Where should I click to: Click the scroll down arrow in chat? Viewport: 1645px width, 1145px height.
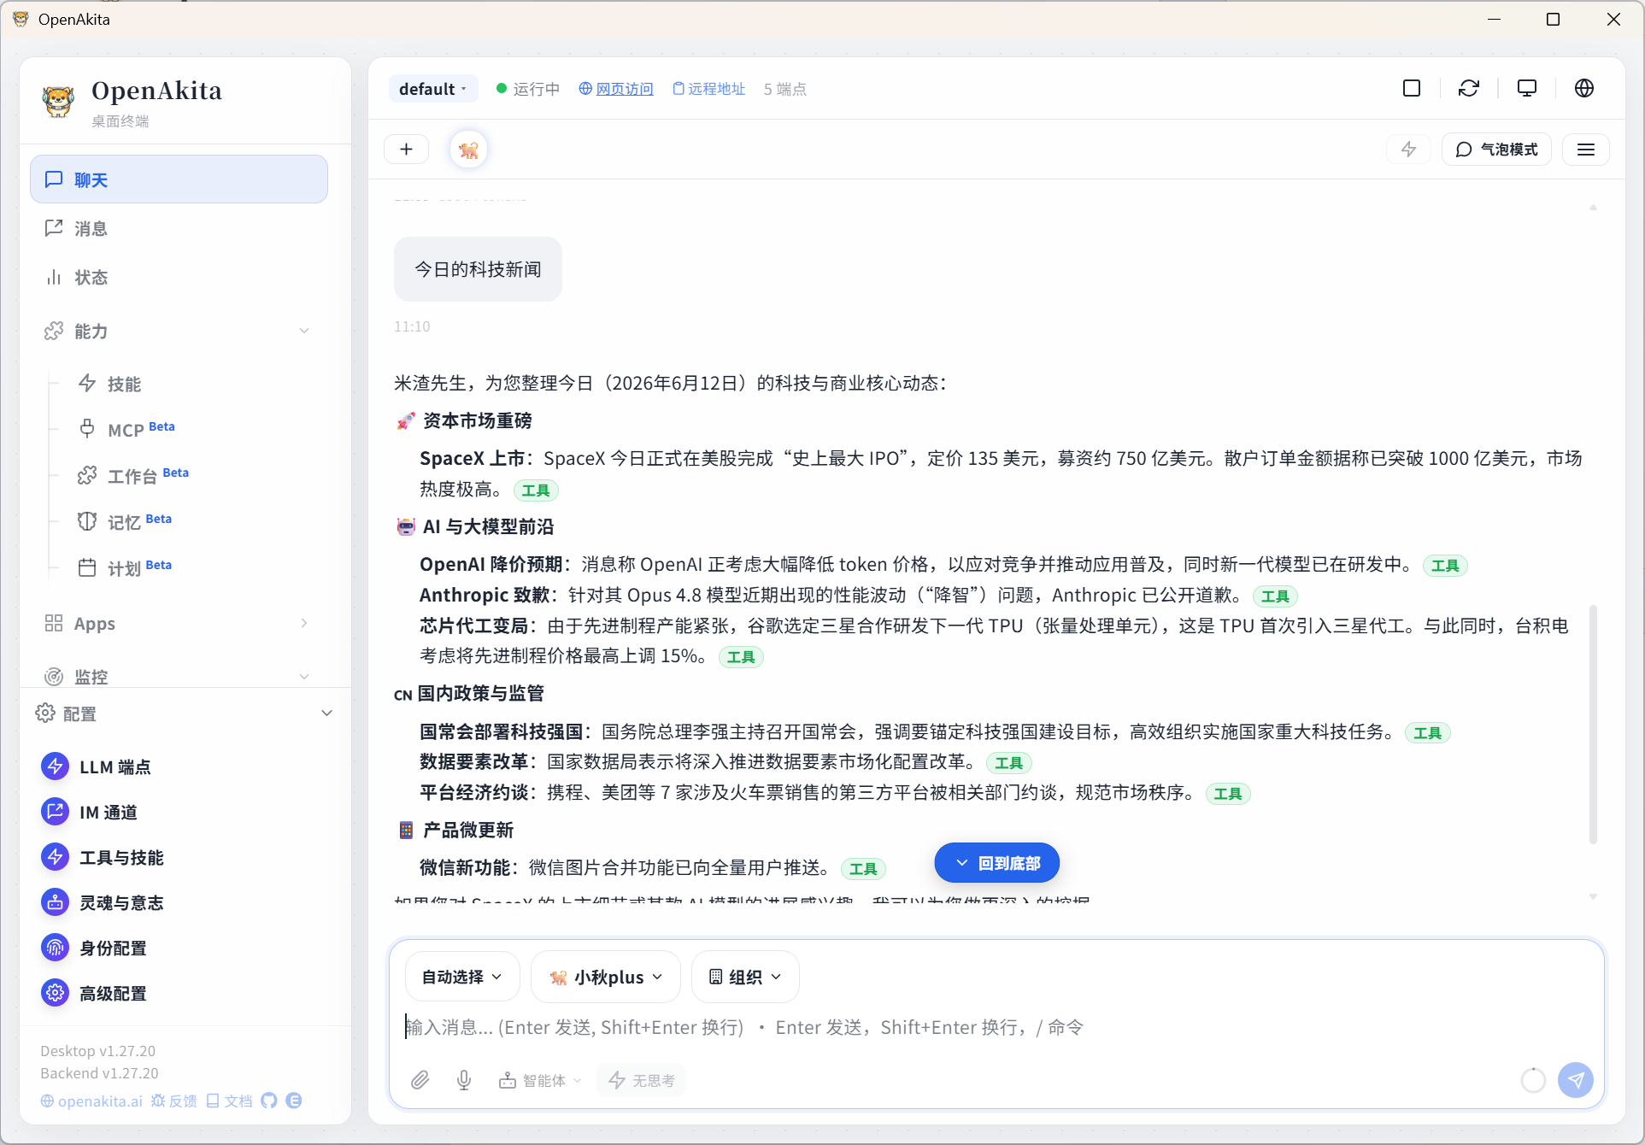[x=1593, y=896]
